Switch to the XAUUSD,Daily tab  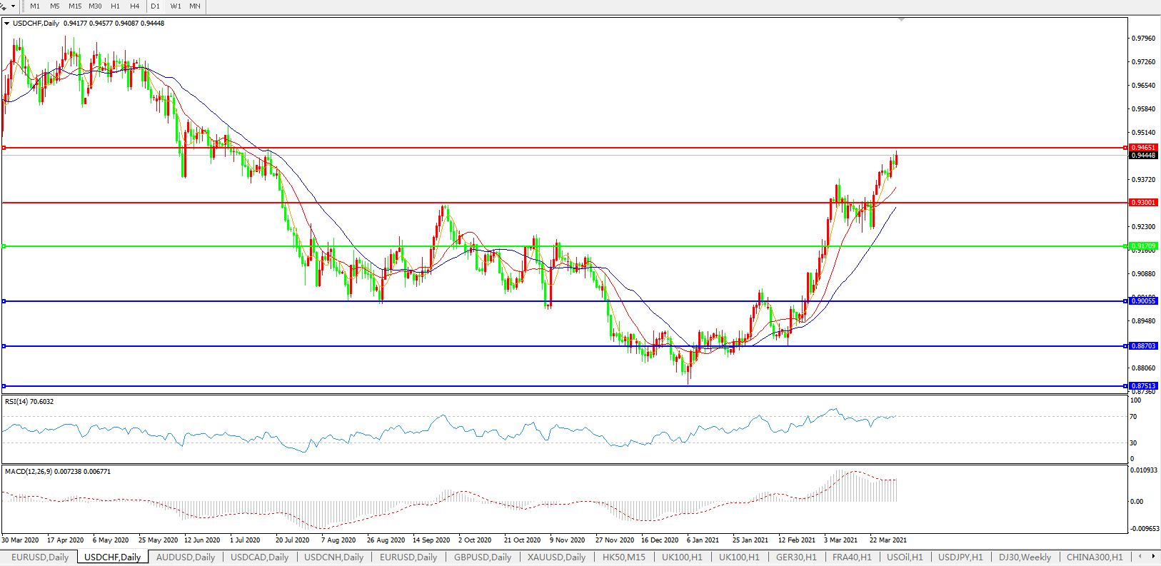click(x=556, y=557)
